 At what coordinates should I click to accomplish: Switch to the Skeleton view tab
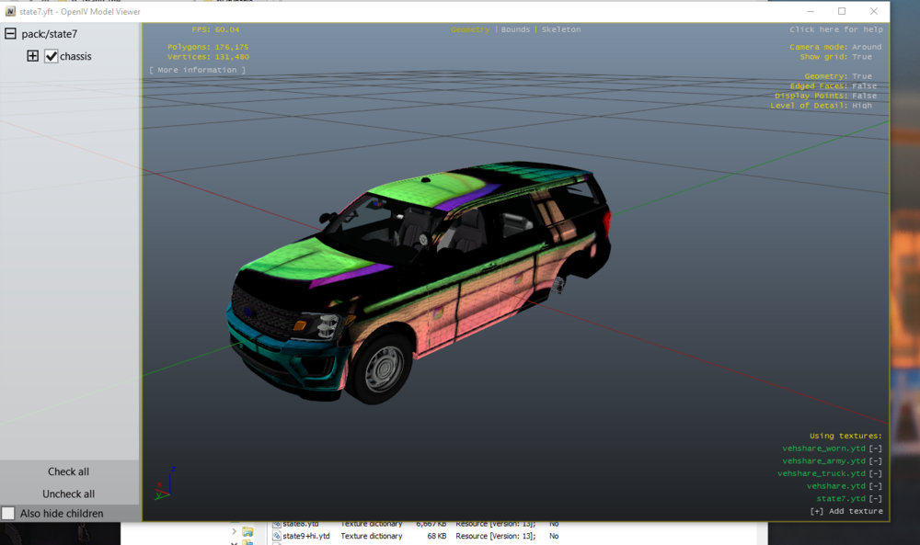[x=561, y=28]
